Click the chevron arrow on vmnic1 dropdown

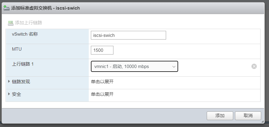point(174,66)
